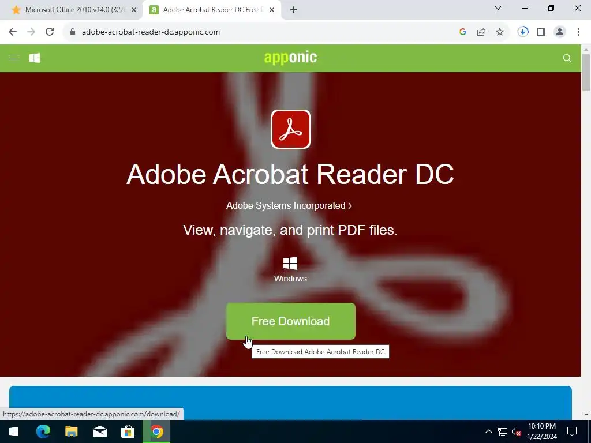Click the blue banner below the hero
Viewport: 591px width, 443px height.
(291, 402)
